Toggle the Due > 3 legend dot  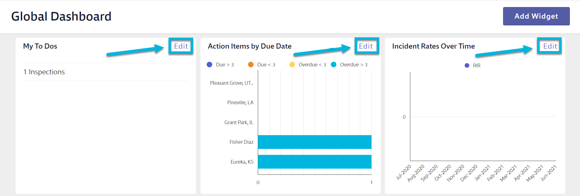[209, 65]
